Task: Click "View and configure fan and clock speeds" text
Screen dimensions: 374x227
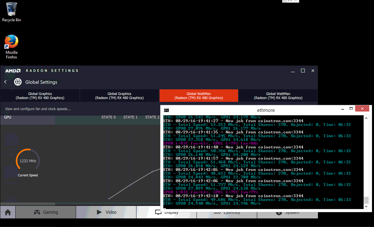Action: coord(38,109)
